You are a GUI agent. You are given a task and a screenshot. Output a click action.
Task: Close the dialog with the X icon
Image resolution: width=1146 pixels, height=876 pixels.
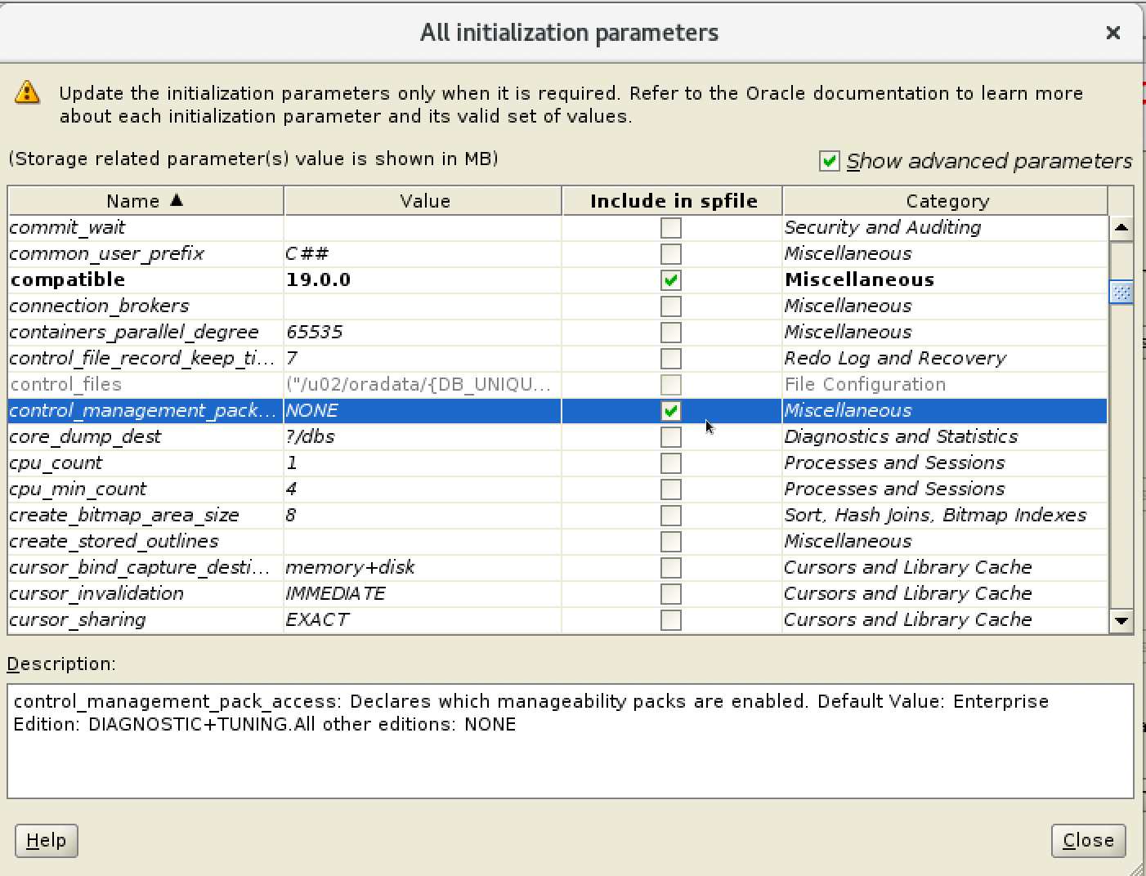pyautogui.click(x=1112, y=33)
